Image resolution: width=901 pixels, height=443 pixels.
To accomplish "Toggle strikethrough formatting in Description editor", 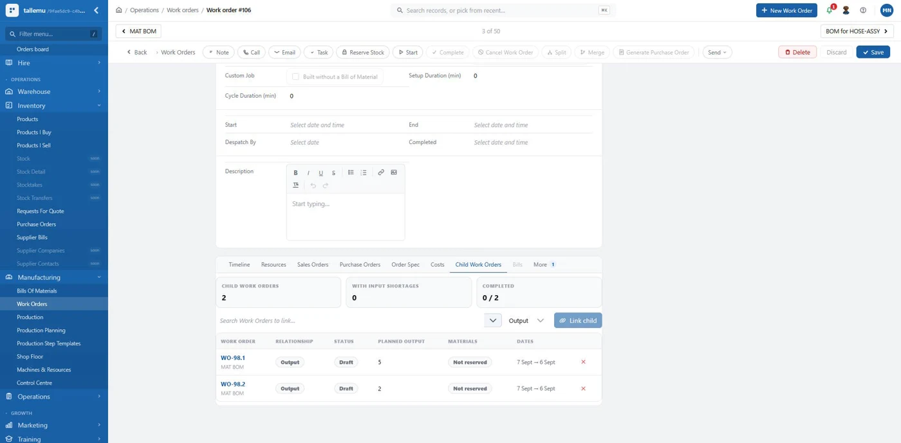I will click(x=333, y=172).
